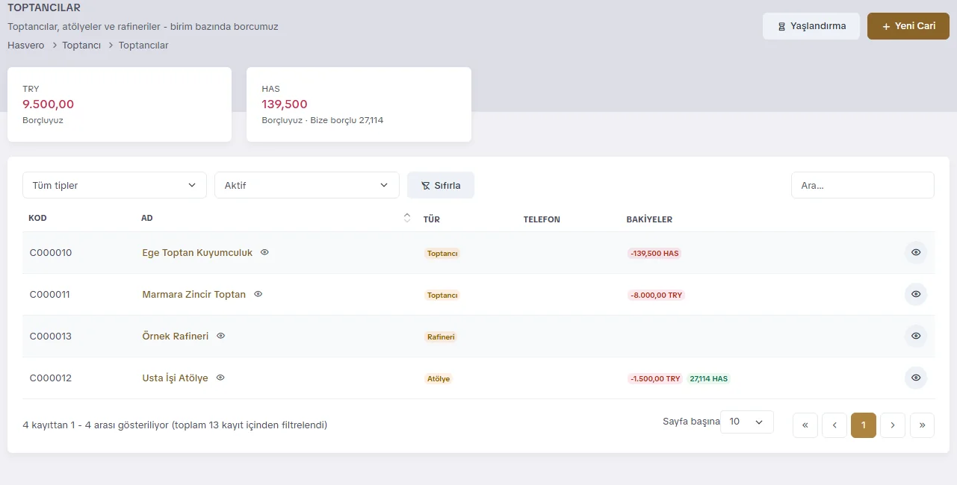Open quick preview eye next to Örnek Rafineri

point(220,336)
